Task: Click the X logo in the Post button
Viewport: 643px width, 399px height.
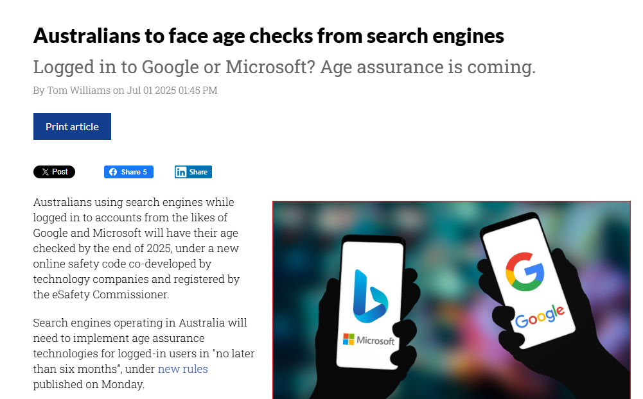Action: [x=45, y=172]
